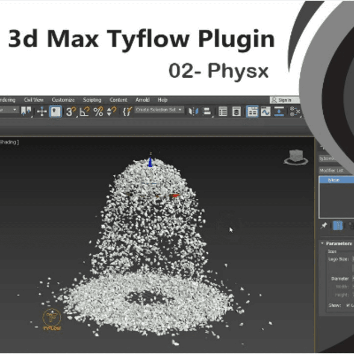
Task: Open Schematic View from toolbar
Action: coord(295,112)
